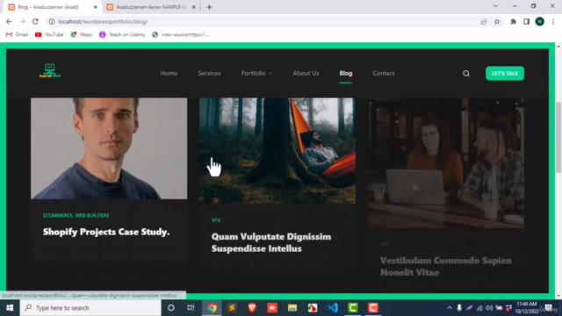This screenshot has height=316, width=562.
Task: Open the tab search chevron in Chrome
Action: coord(495,6)
